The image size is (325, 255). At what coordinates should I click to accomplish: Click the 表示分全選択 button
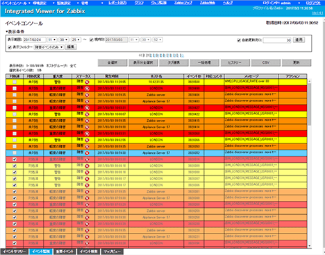point(143,62)
